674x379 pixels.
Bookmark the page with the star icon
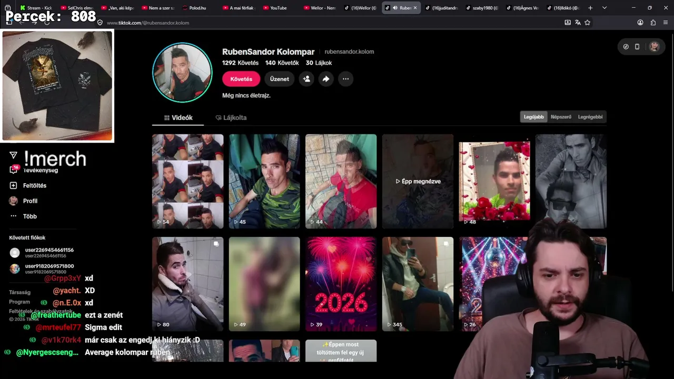click(588, 23)
